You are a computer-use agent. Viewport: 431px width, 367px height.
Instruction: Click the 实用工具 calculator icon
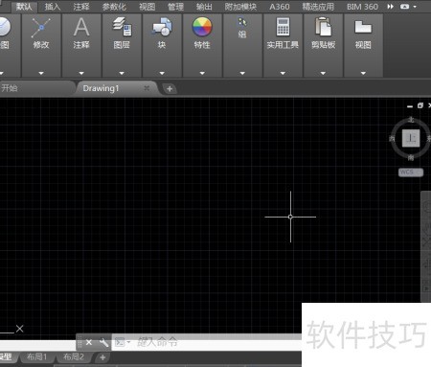283,27
